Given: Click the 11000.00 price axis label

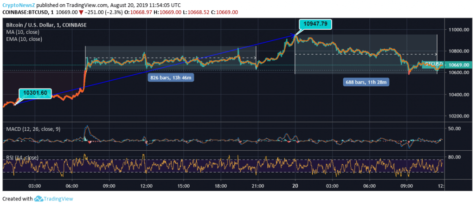Looking at the screenshot, I should tap(458, 30).
